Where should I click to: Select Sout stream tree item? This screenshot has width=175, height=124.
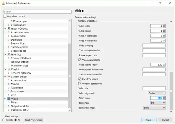pyautogui.click(x=17, y=91)
